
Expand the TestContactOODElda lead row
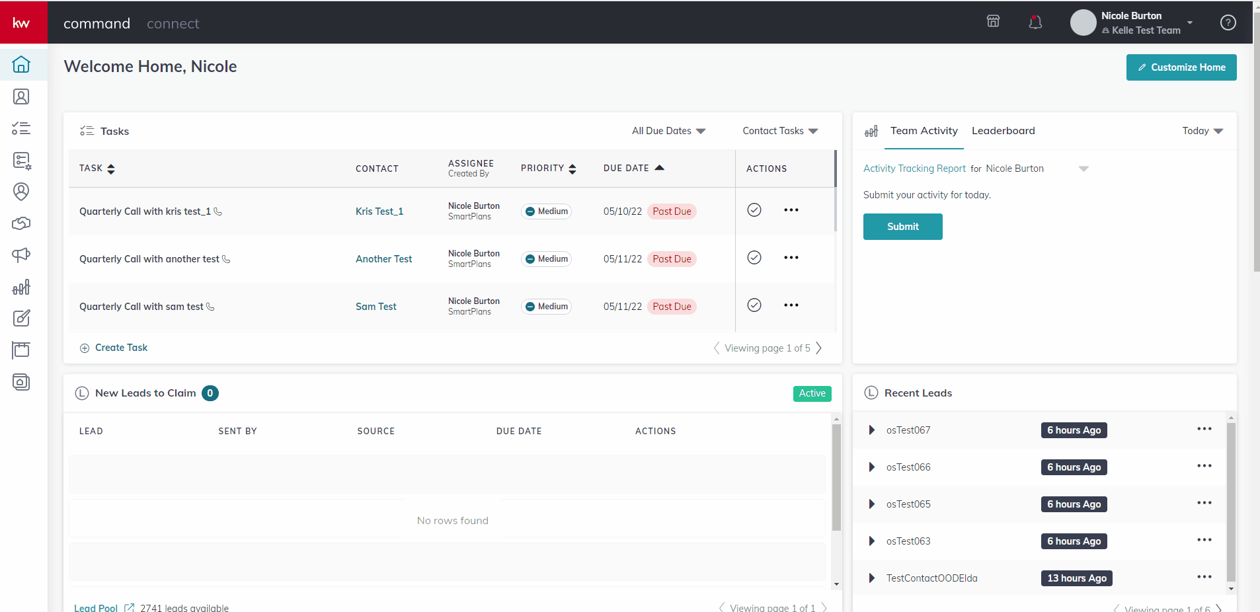pyautogui.click(x=872, y=578)
